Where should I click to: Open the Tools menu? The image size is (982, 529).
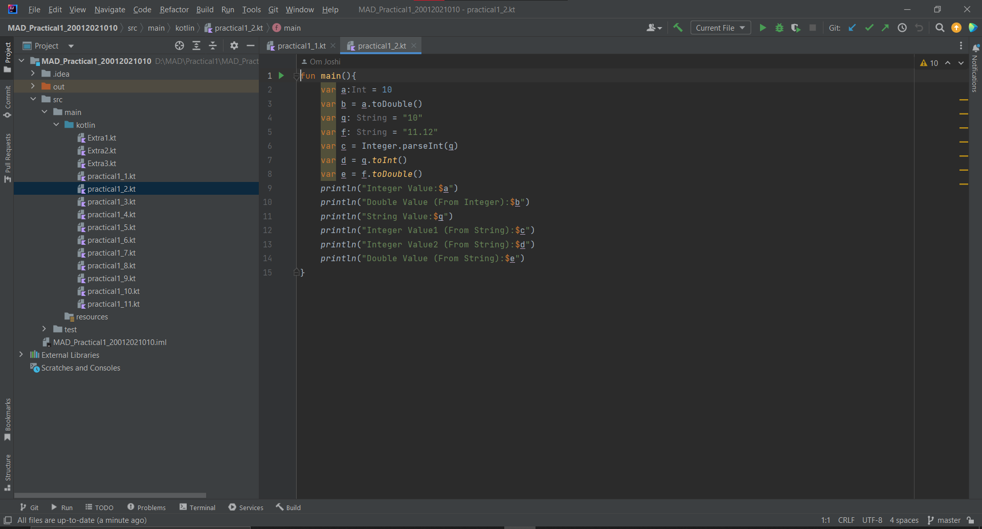pos(251,9)
